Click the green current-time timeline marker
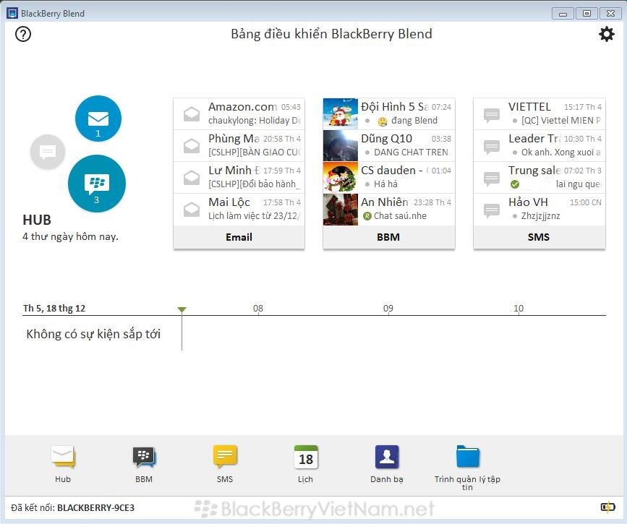This screenshot has height=524, width=627. pos(182,310)
